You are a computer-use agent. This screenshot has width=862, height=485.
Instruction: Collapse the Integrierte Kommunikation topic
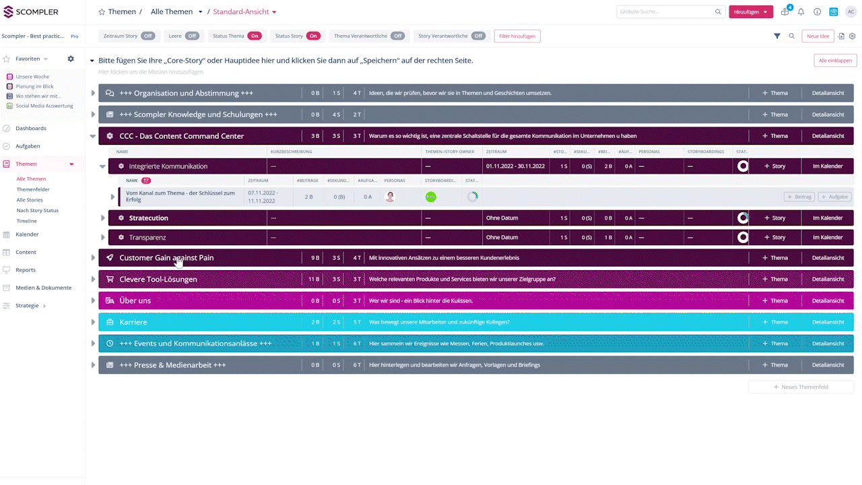(x=103, y=166)
